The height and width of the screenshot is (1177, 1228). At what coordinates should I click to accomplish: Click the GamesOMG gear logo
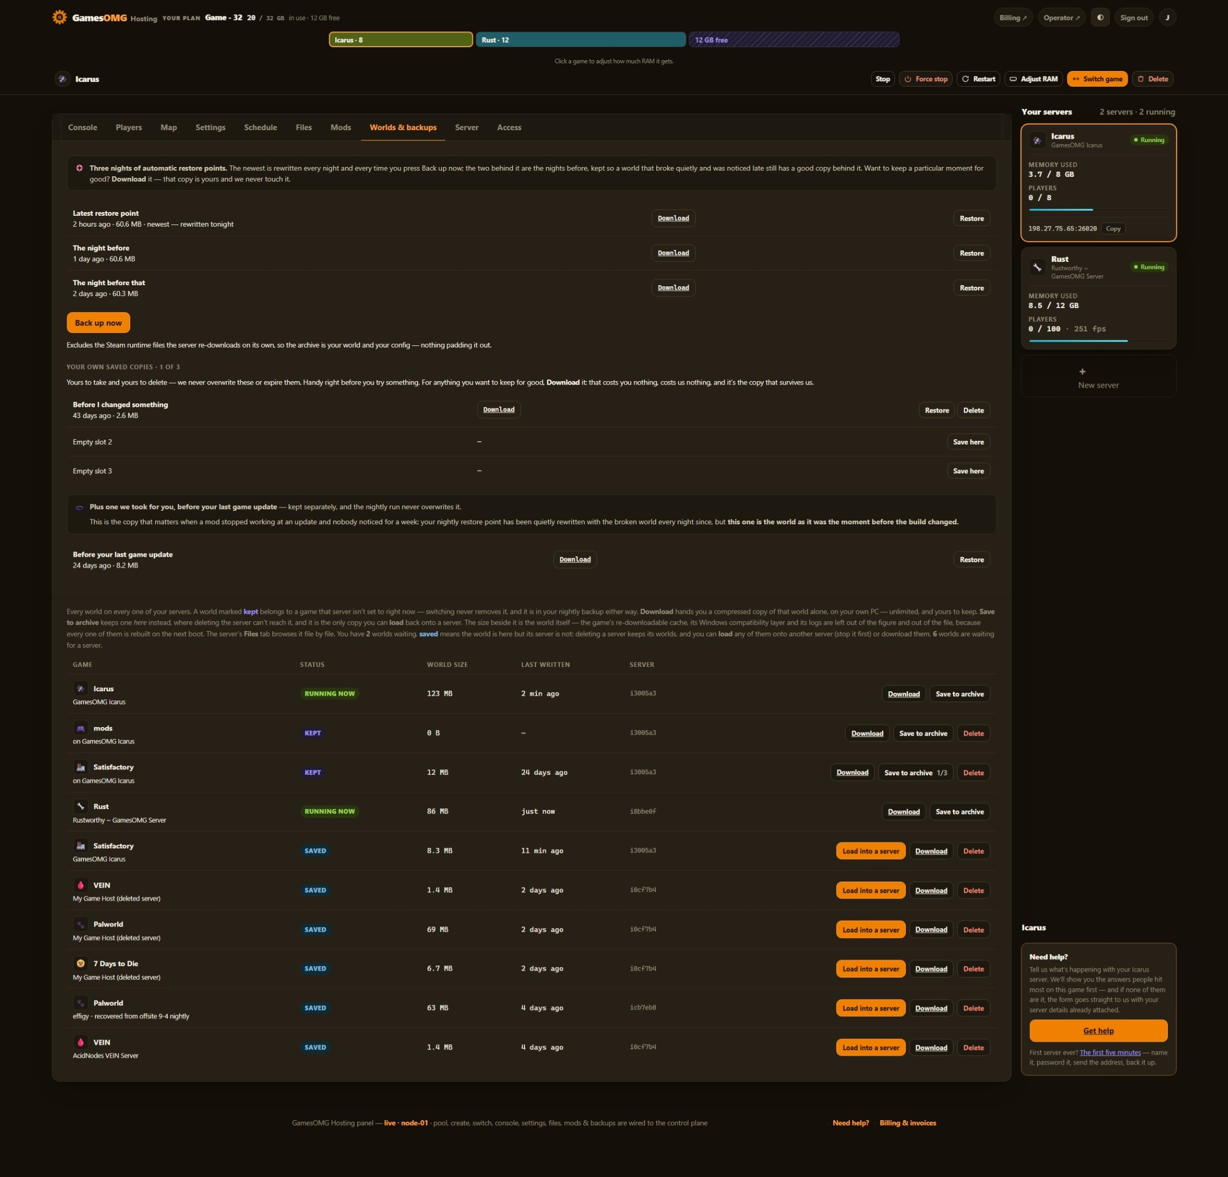pyautogui.click(x=60, y=17)
